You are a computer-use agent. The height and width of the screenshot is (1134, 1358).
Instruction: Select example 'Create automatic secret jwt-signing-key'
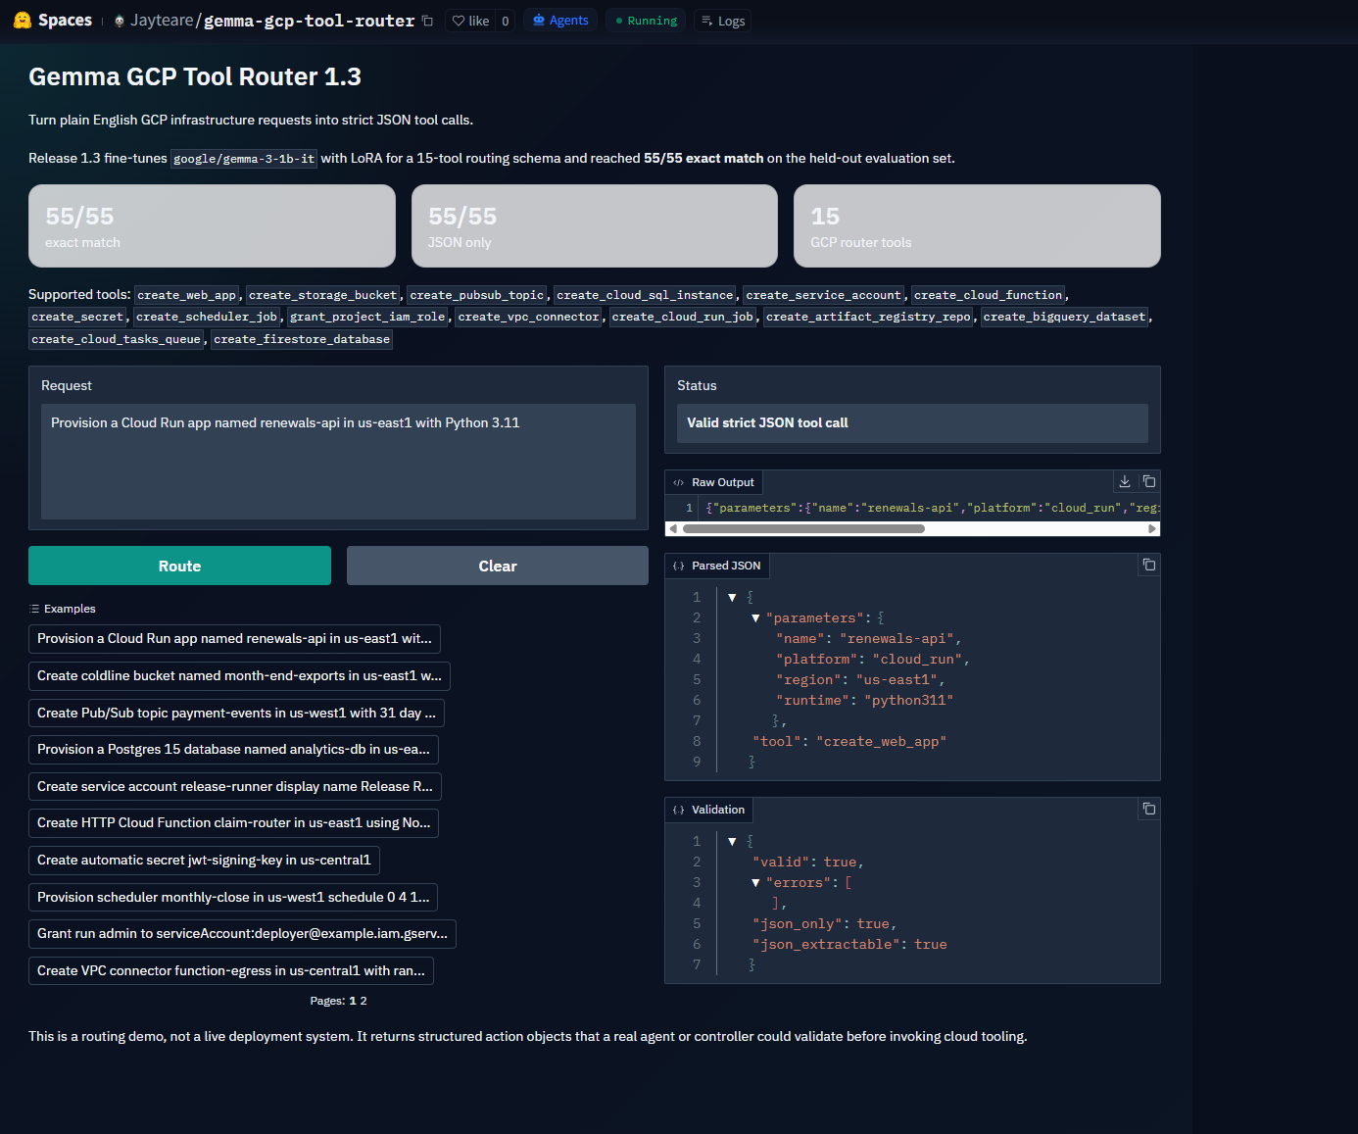tap(204, 860)
